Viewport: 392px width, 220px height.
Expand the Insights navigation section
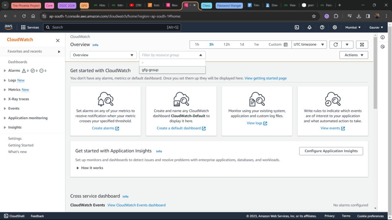[5, 128]
